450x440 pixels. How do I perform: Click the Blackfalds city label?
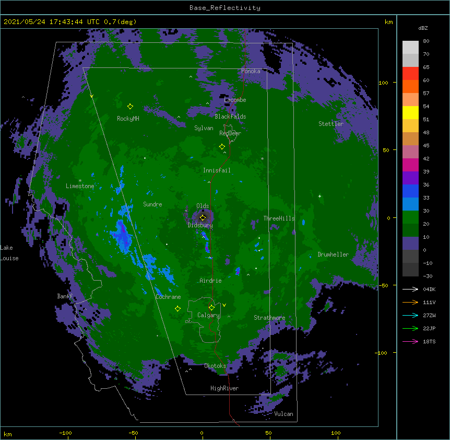(x=230, y=117)
